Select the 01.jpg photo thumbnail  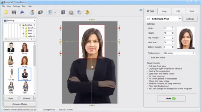[25, 48]
